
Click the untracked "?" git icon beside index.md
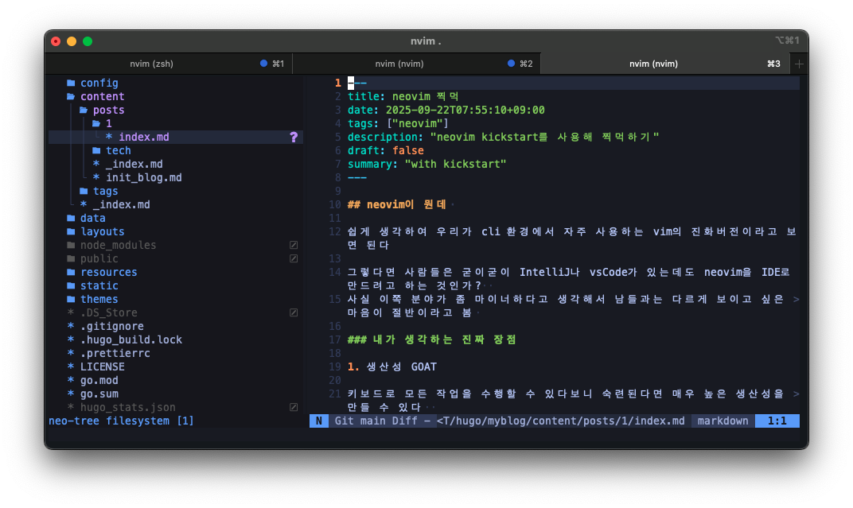tap(294, 137)
